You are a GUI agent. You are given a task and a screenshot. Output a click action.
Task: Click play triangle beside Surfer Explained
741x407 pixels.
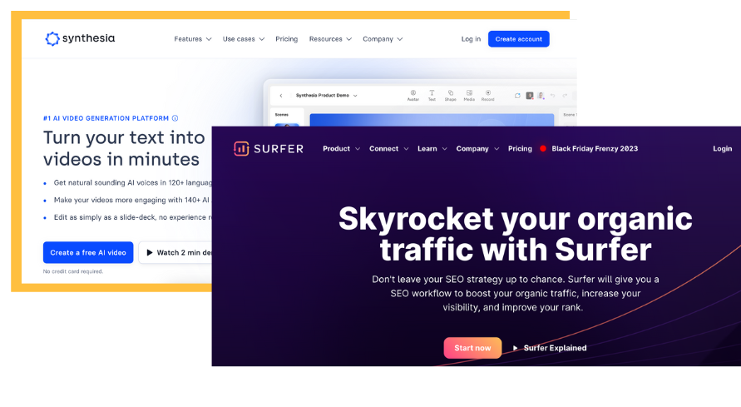tap(515, 348)
